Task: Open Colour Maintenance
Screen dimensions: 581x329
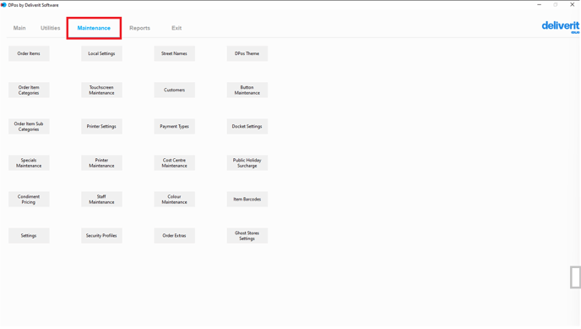Action: pos(174,200)
